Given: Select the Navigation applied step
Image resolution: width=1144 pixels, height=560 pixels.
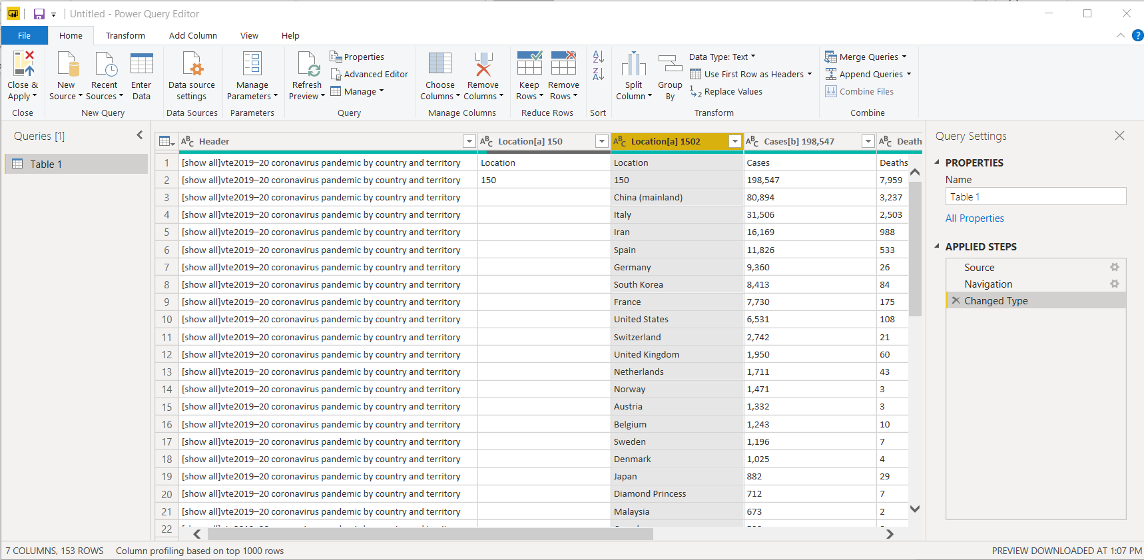Looking at the screenshot, I should pos(988,284).
